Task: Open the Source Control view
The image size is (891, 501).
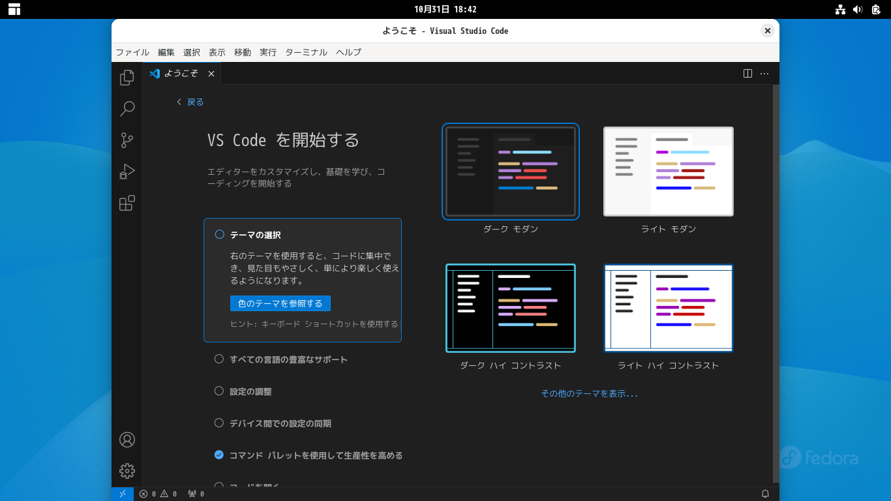Action: coord(127,140)
